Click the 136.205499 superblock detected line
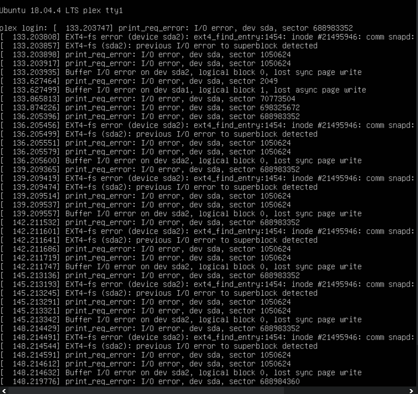This screenshot has height=394, width=418. (x=159, y=134)
